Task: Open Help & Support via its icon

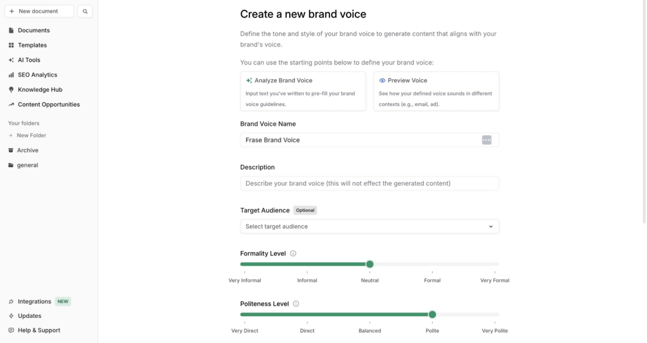Action: pyautogui.click(x=11, y=330)
